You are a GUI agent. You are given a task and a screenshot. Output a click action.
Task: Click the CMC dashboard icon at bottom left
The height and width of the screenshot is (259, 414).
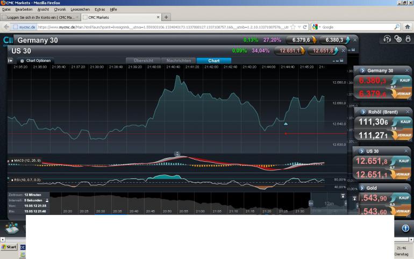[12, 228]
